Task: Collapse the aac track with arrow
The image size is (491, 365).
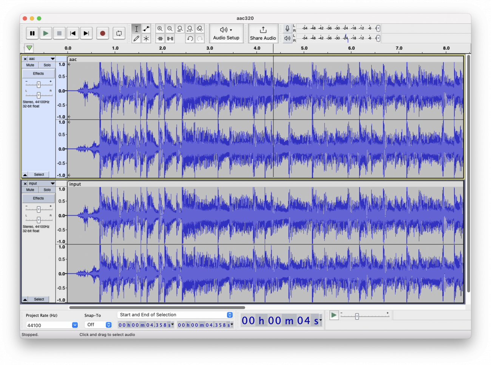Action: click(25, 175)
